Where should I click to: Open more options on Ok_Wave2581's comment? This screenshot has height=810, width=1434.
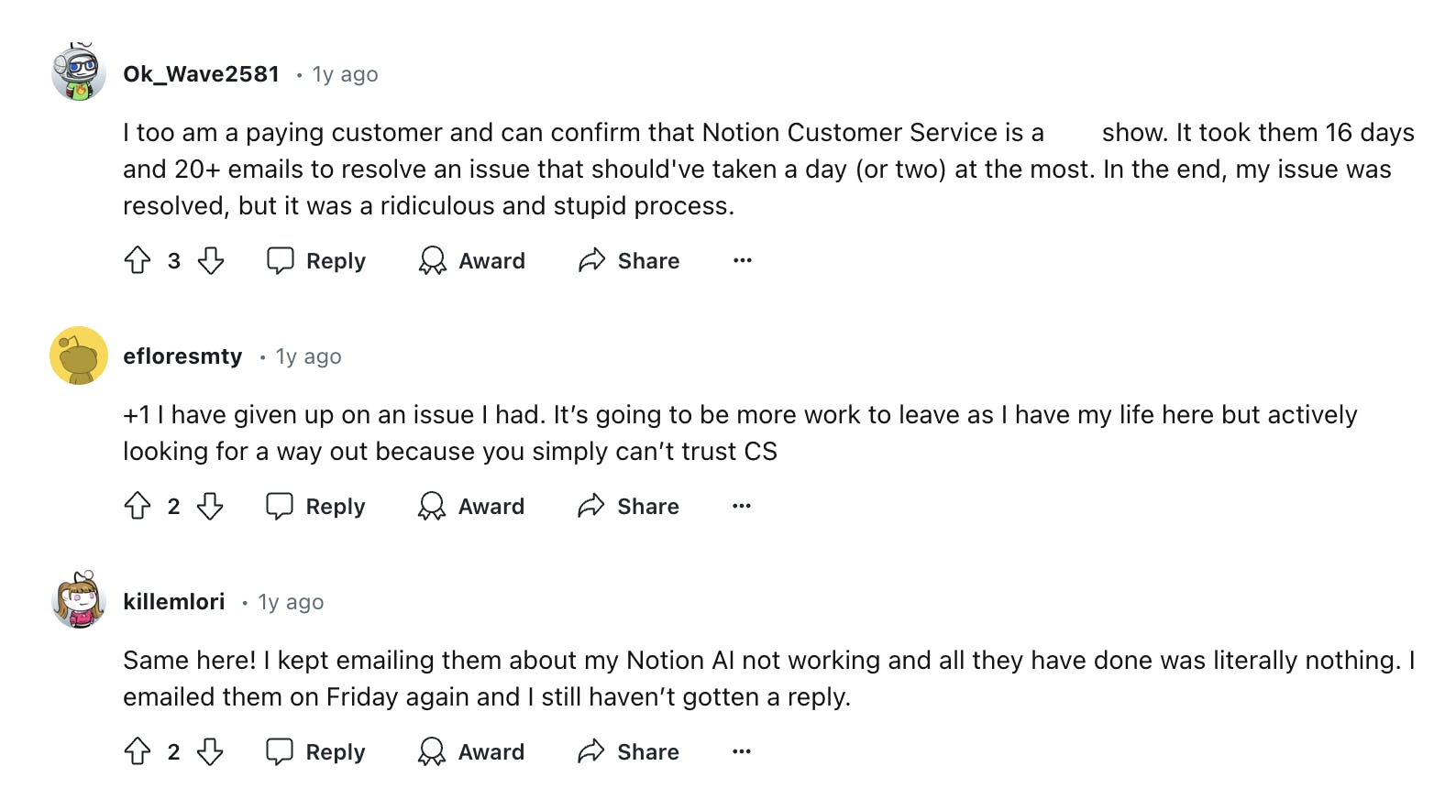[742, 260]
